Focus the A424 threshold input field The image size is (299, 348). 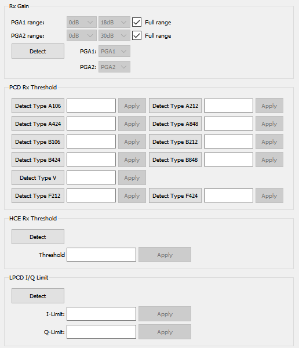coord(91,124)
